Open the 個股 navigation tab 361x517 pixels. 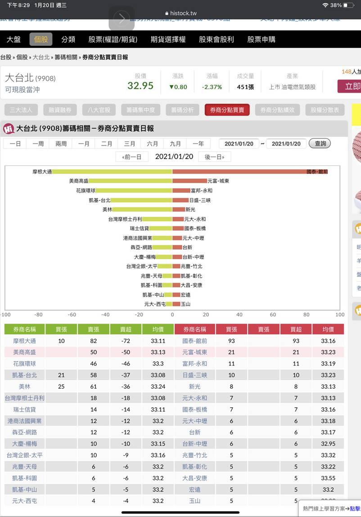point(41,40)
